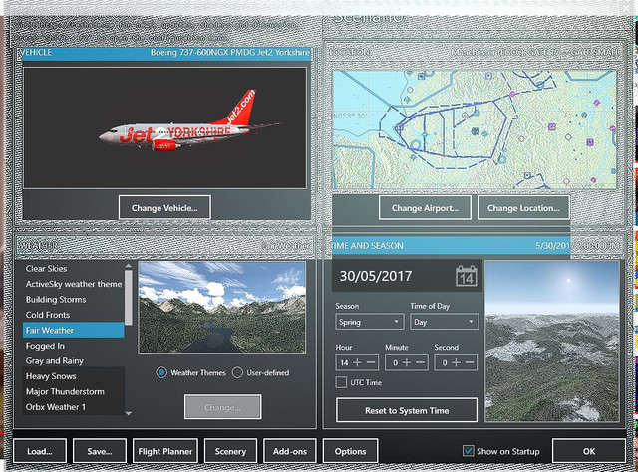
Task: Choose Building Storms weather theme
Action: point(73,299)
